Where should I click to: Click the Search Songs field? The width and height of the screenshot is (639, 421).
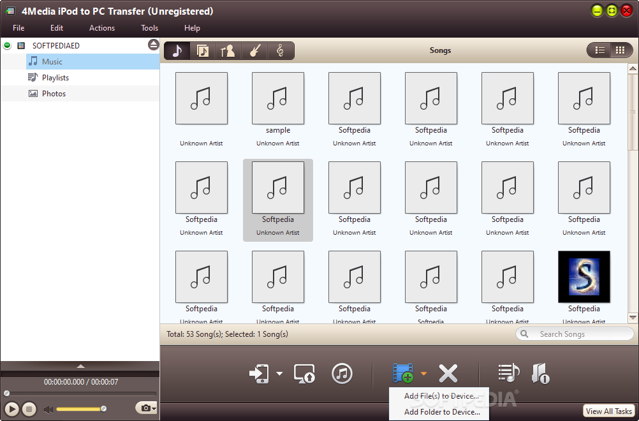(575, 334)
